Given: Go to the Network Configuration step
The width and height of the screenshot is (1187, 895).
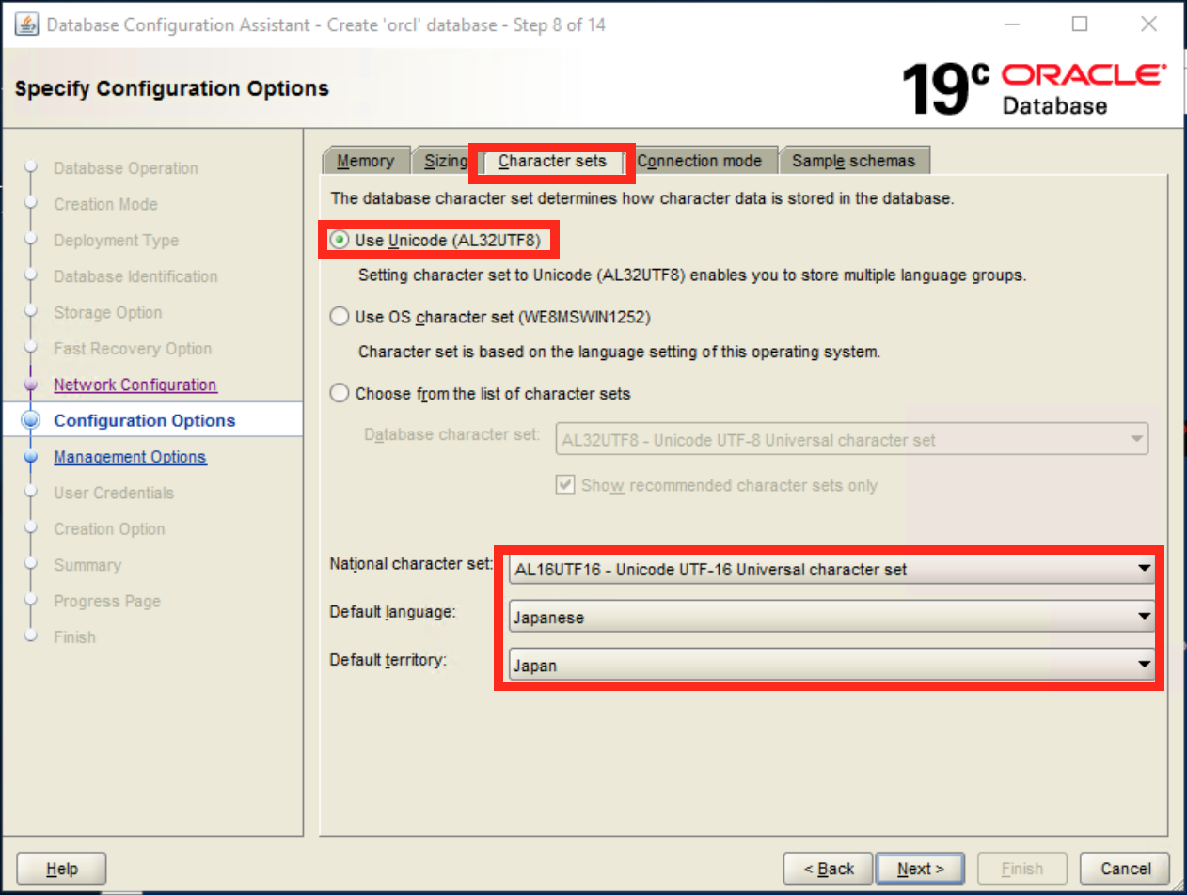Looking at the screenshot, I should click(x=135, y=385).
